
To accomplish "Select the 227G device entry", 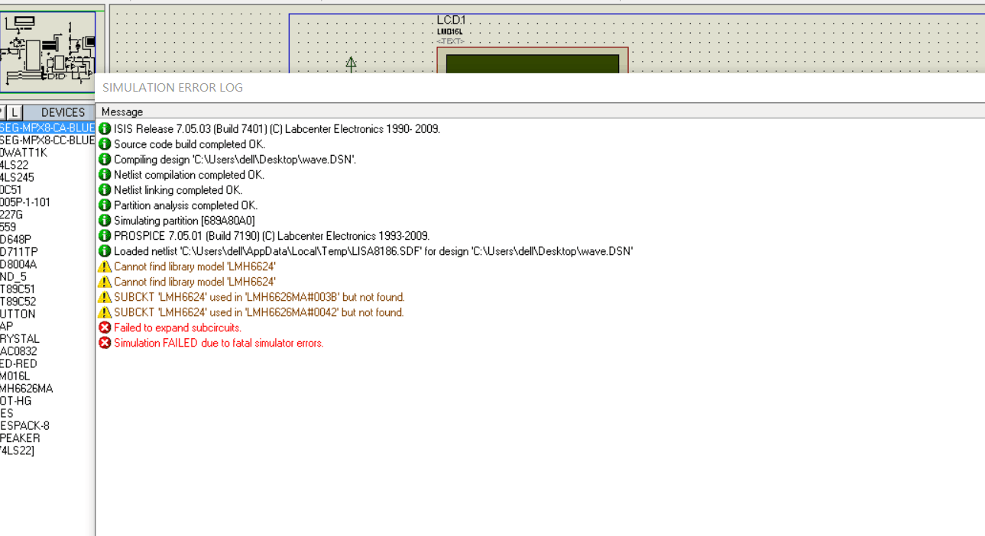I will [x=11, y=215].
